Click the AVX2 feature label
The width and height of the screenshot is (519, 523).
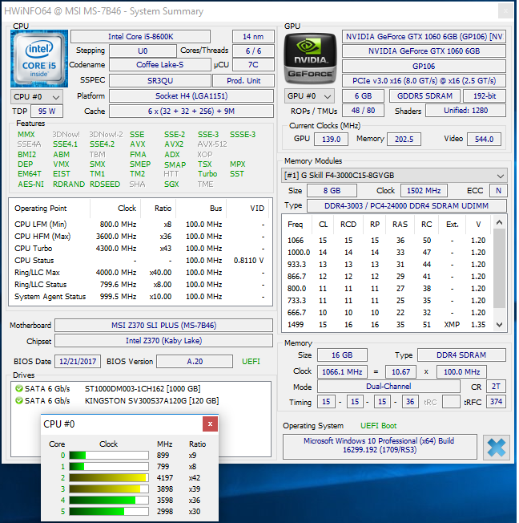click(x=174, y=144)
